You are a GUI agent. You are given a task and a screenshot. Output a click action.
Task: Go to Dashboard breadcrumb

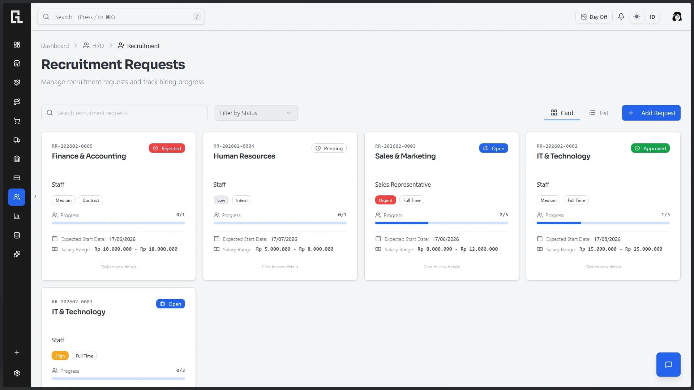(x=55, y=46)
